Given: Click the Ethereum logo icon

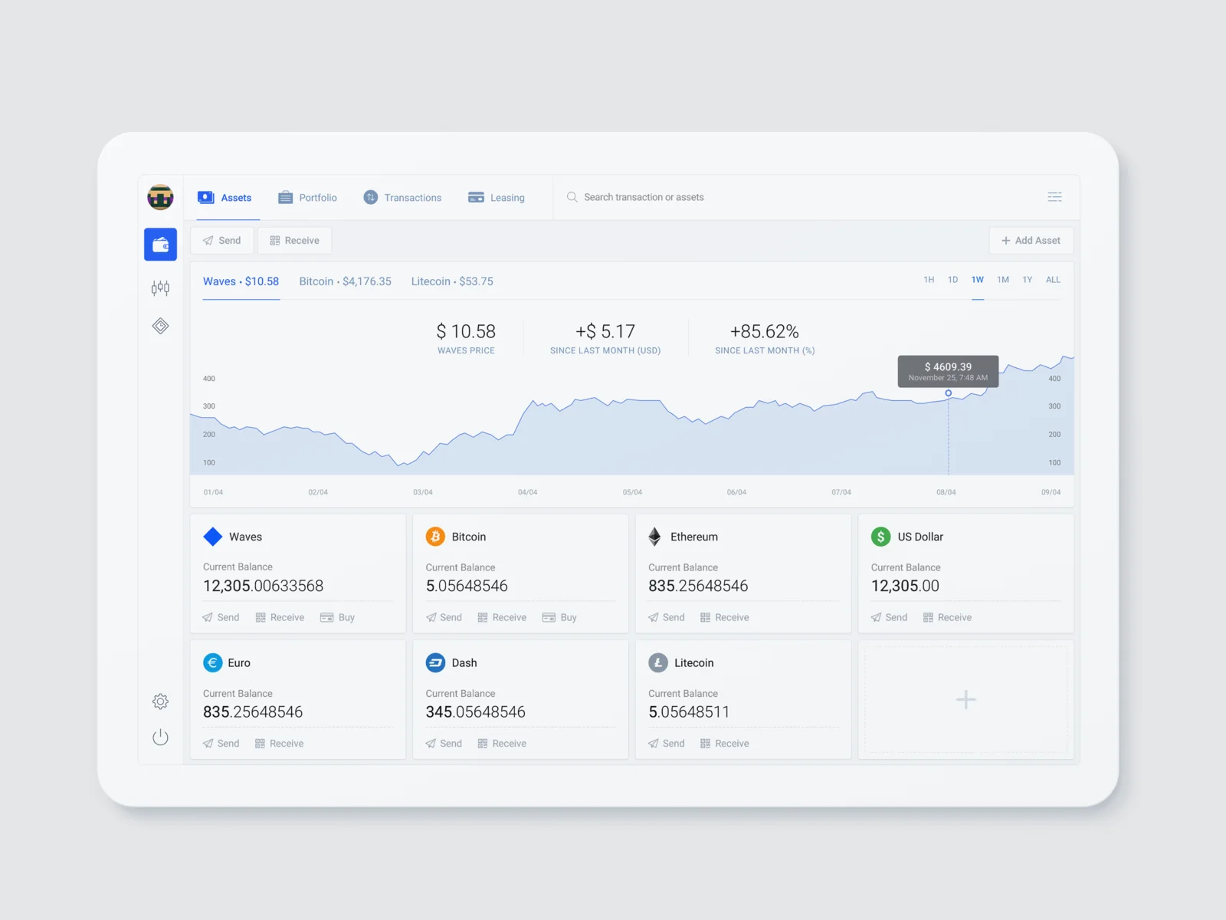Looking at the screenshot, I should click(x=654, y=537).
